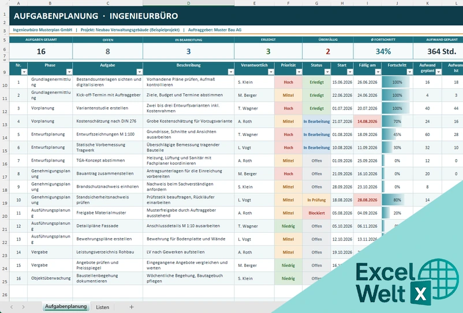Open the Phase column filter dropdown
The width and height of the screenshot is (463, 313).
[x=69, y=71]
